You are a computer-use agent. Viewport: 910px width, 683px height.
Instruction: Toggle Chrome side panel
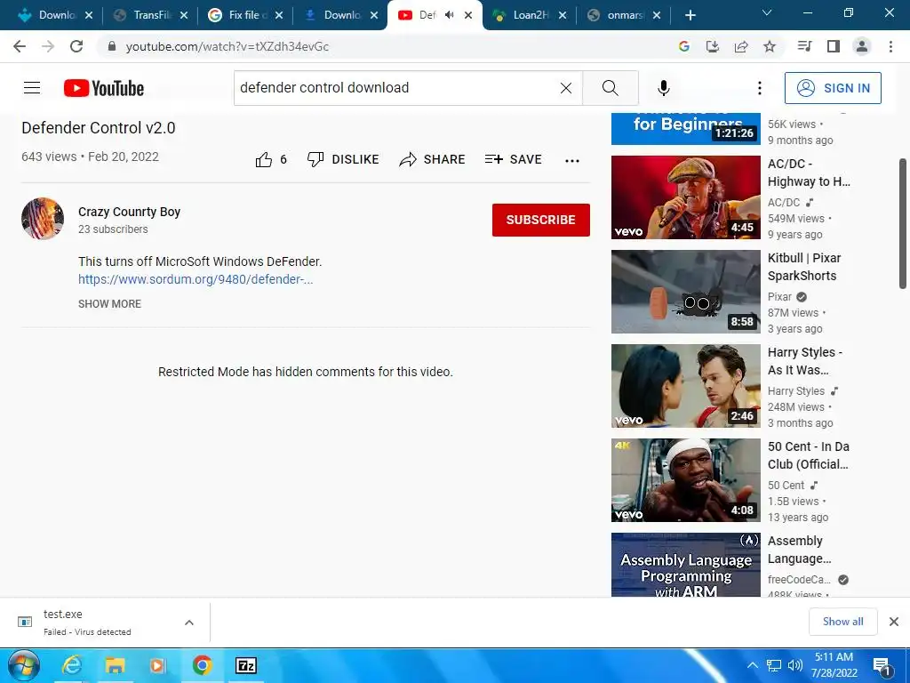click(x=834, y=46)
